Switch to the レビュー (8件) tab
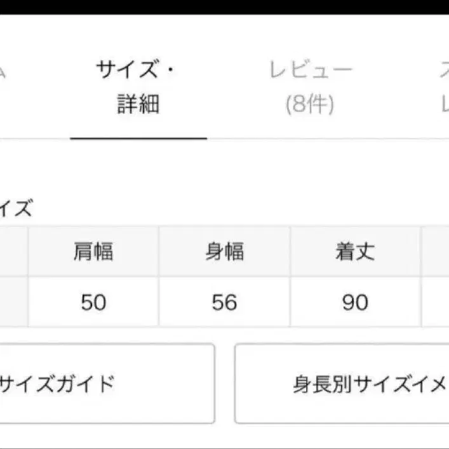Viewport: 449px width, 449px height. pos(310,87)
